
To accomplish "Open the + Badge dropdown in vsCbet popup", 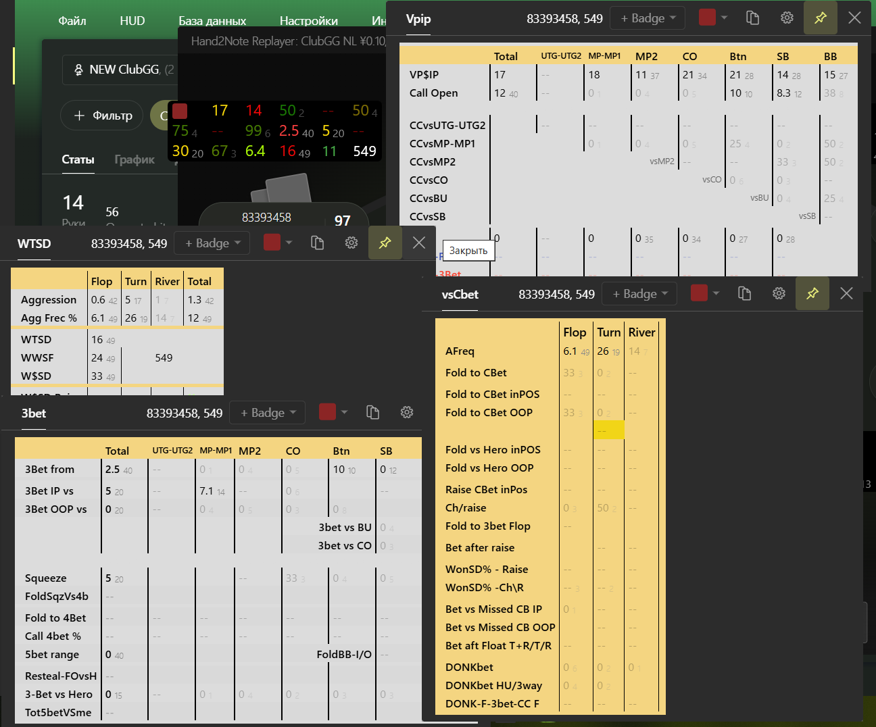I will 639,294.
